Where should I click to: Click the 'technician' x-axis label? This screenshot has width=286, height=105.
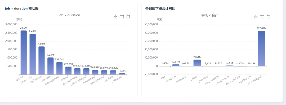click(x=36, y=80)
